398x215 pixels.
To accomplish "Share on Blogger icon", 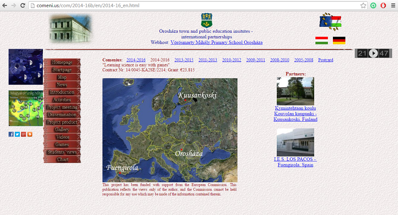I will (x=30, y=134).
